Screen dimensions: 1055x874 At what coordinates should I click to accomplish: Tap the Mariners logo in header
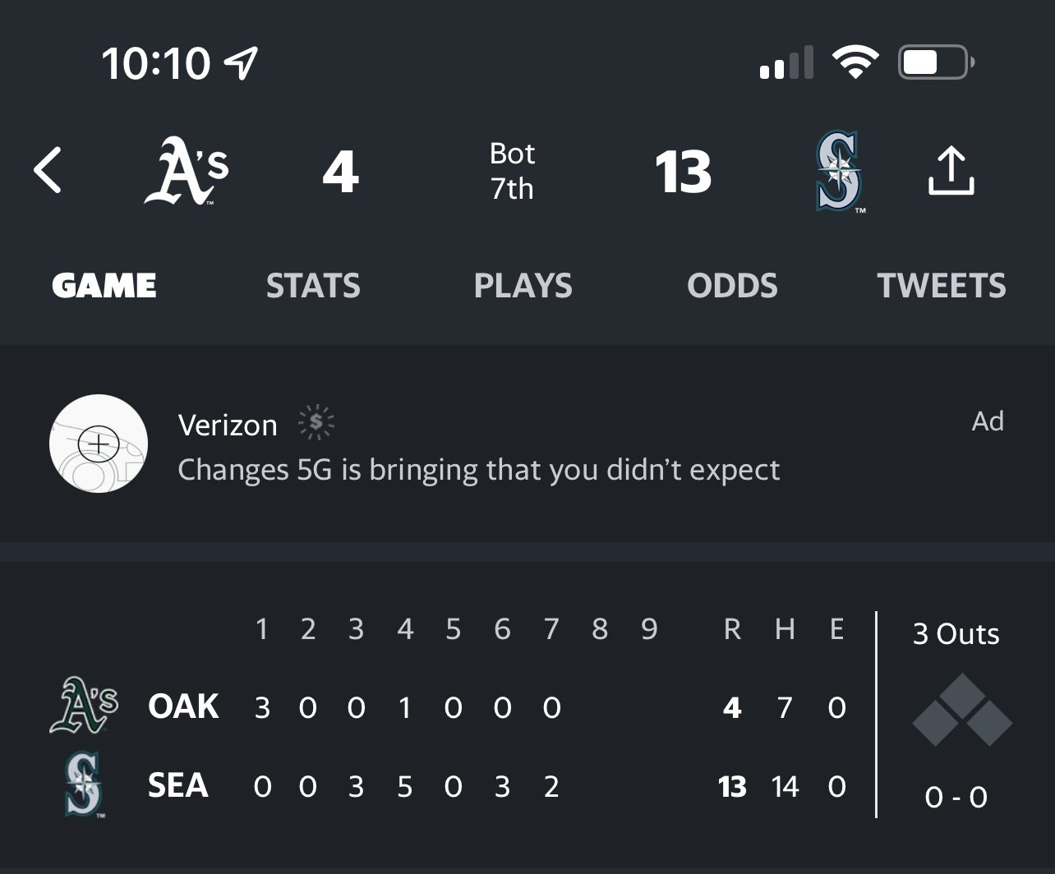[x=839, y=172]
